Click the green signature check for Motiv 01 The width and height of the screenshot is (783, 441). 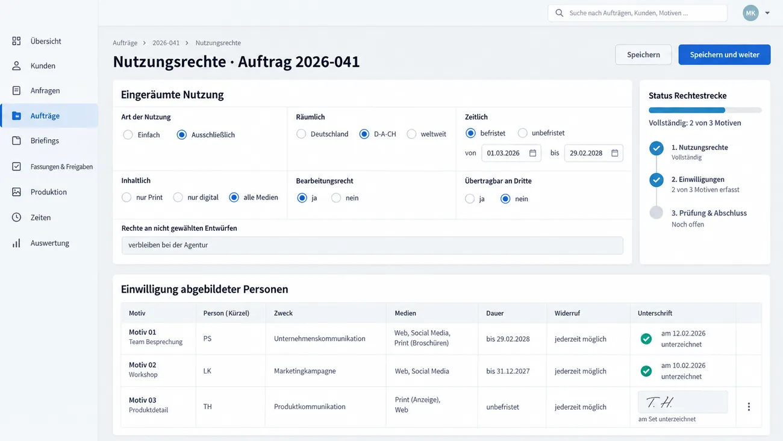coord(646,339)
